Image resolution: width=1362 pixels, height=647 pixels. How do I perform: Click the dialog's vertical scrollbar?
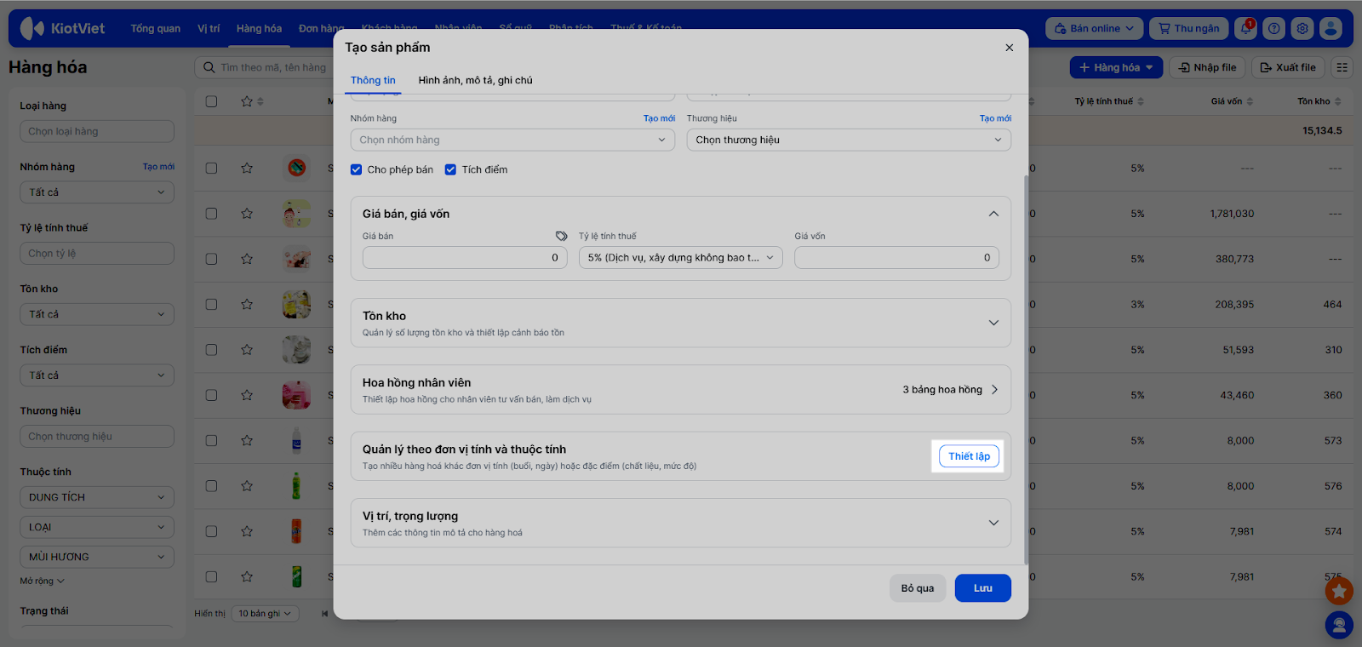(1026, 366)
